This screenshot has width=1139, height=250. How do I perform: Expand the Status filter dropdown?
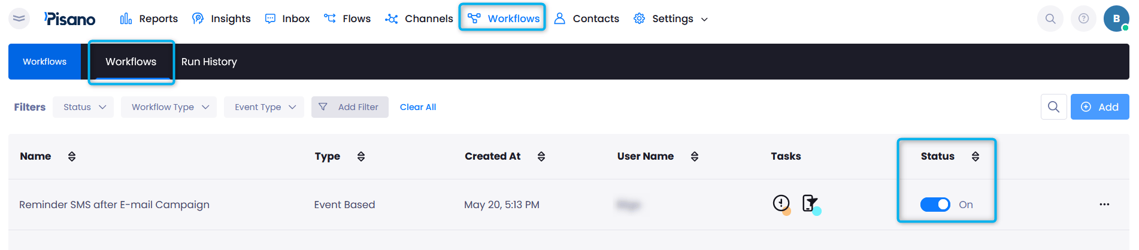(83, 107)
